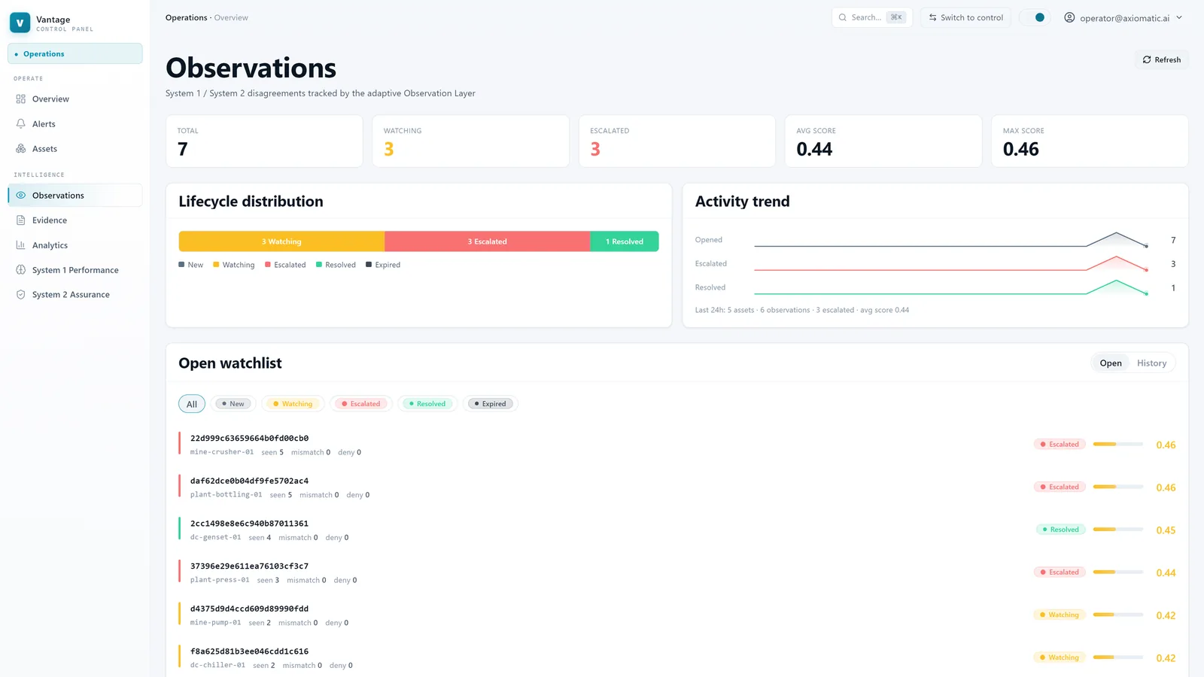Filter watchlist by Watching
The image size is (1204, 677).
pyautogui.click(x=293, y=404)
